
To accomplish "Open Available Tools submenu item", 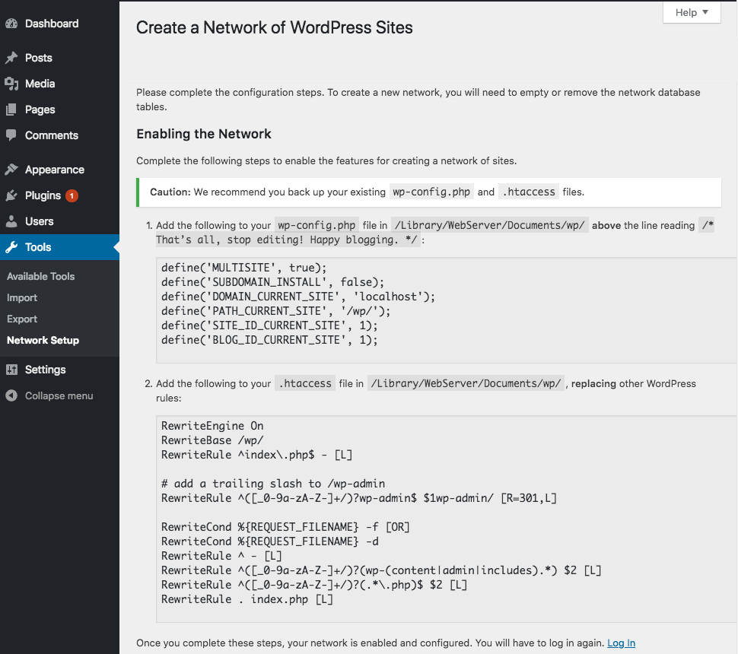I will (41, 277).
